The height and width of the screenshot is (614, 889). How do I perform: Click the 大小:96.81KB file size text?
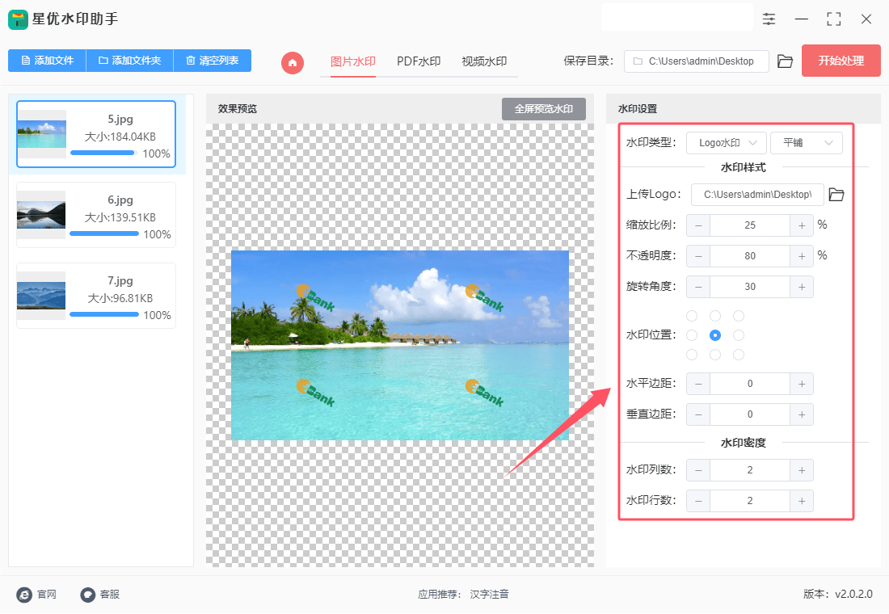point(120,298)
